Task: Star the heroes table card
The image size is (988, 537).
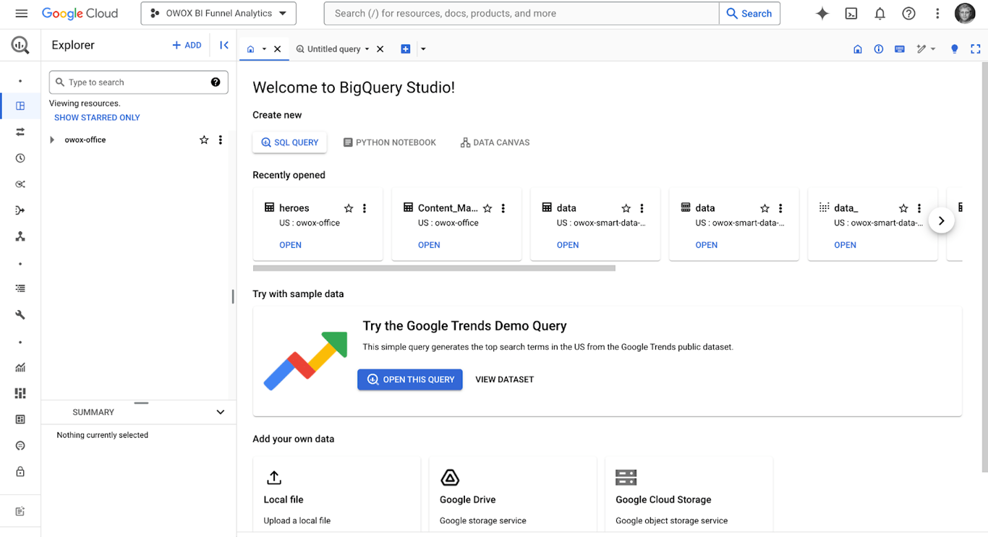Action: 349,208
